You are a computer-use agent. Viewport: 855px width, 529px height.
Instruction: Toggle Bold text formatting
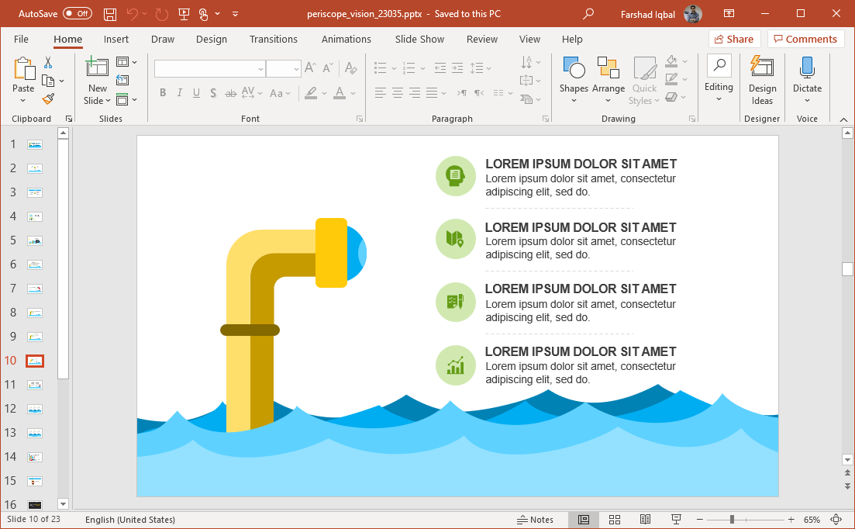click(163, 93)
